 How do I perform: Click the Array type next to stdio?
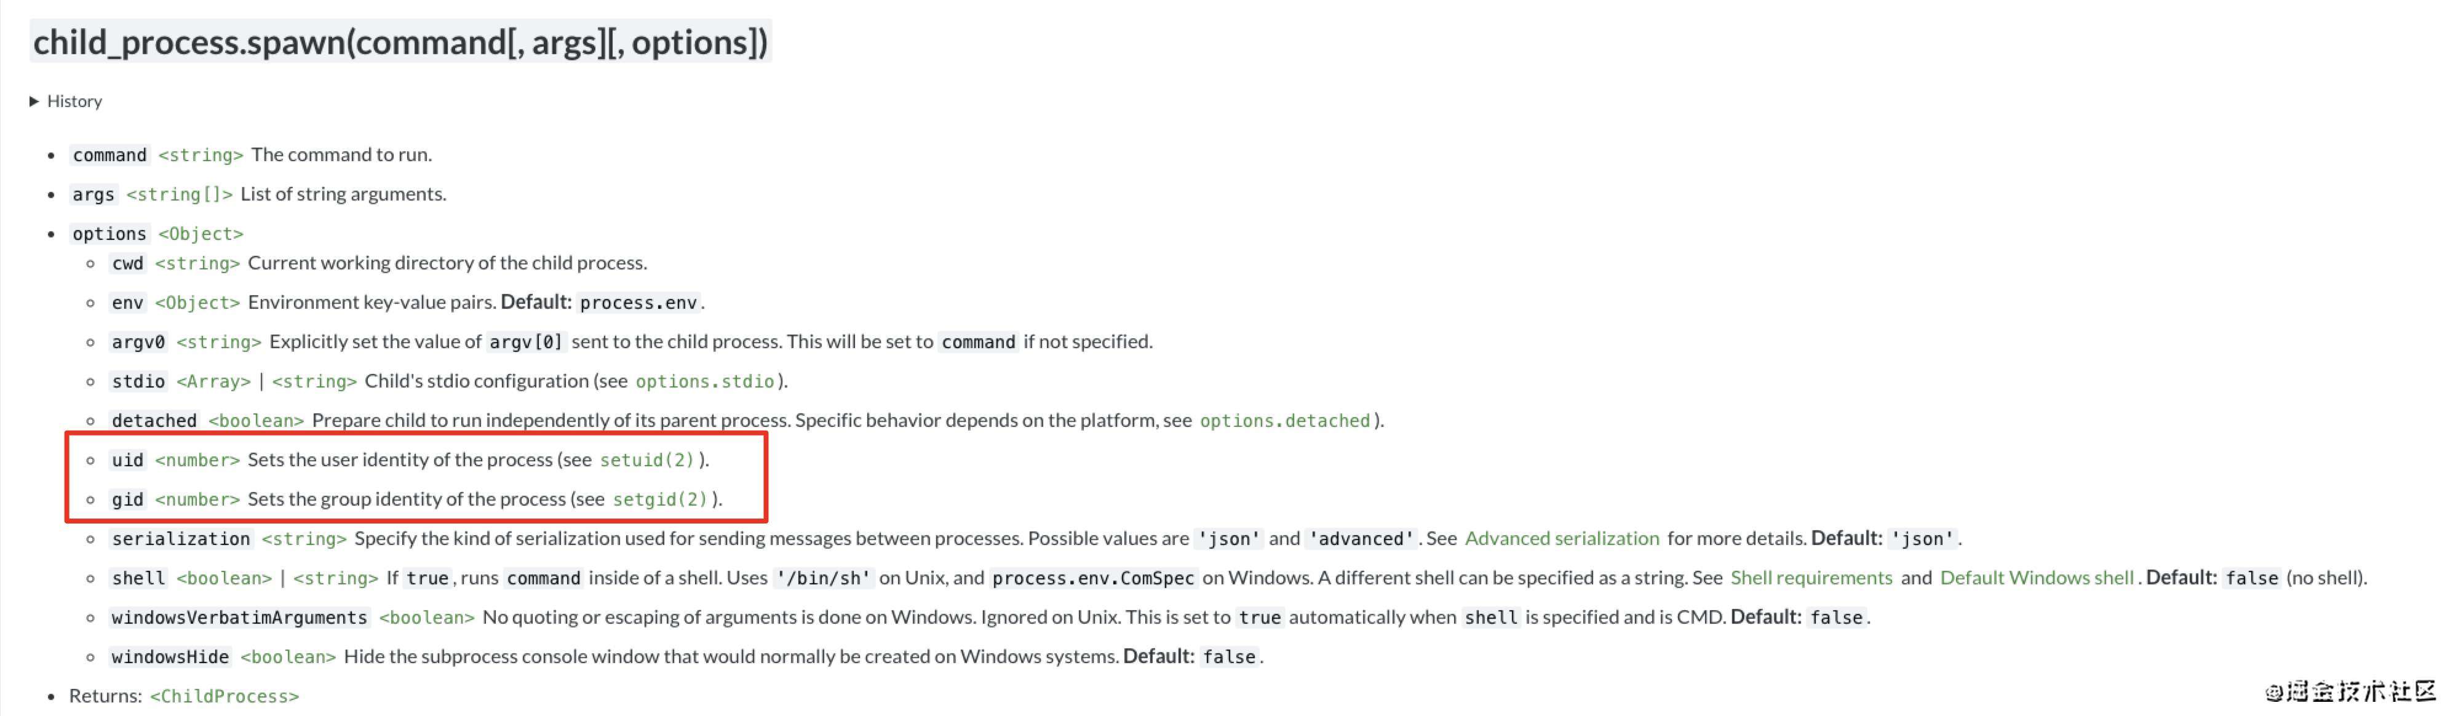[x=213, y=382]
